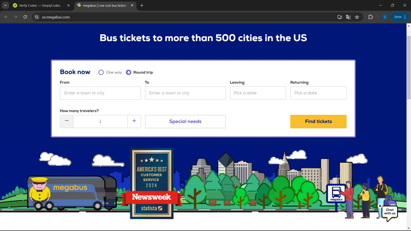
Task: Click the travelers count field
Action: tap(100, 121)
